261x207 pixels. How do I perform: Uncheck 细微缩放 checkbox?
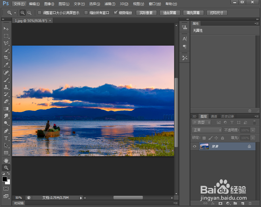(x=115, y=13)
